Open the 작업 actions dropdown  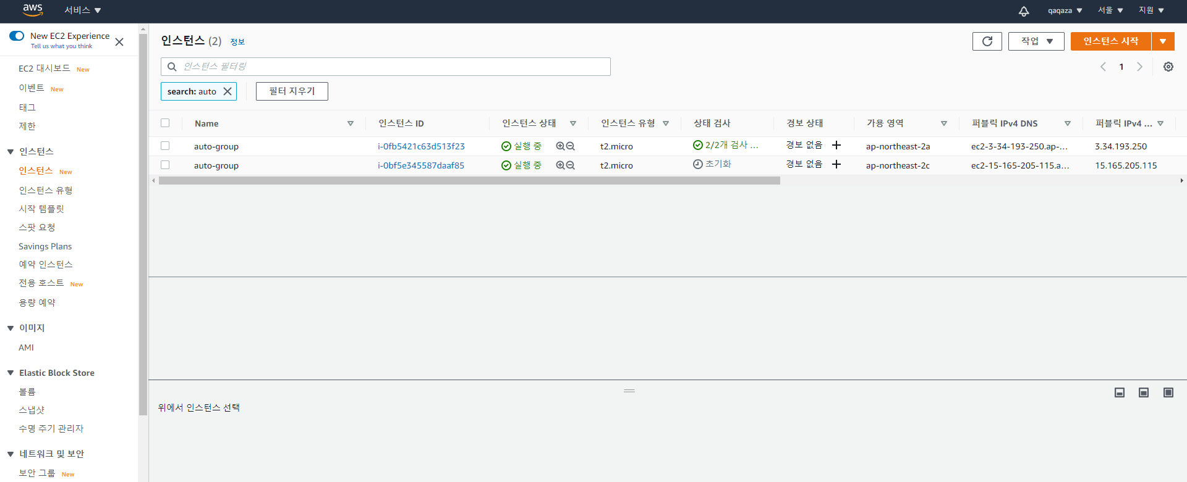[x=1036, y=41]
